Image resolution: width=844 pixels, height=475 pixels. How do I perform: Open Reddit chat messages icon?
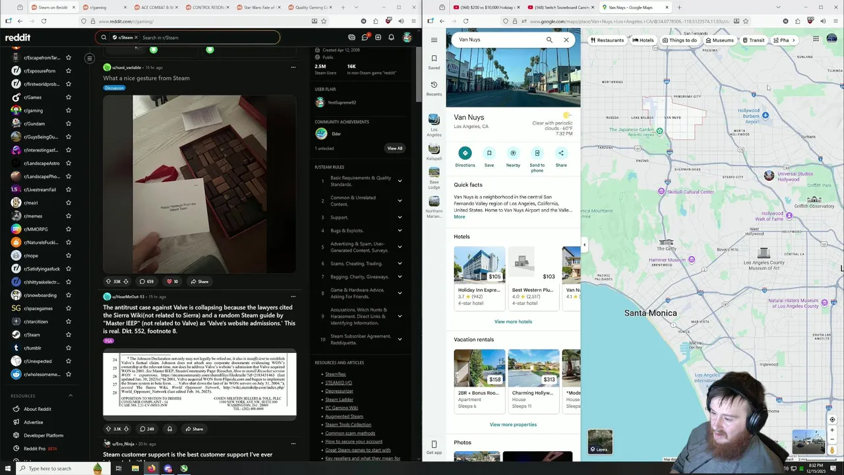pyautogui.click(x=365, y=38)
